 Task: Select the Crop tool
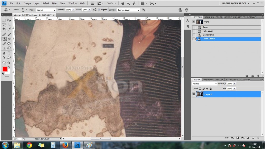(x=4, y=29)
